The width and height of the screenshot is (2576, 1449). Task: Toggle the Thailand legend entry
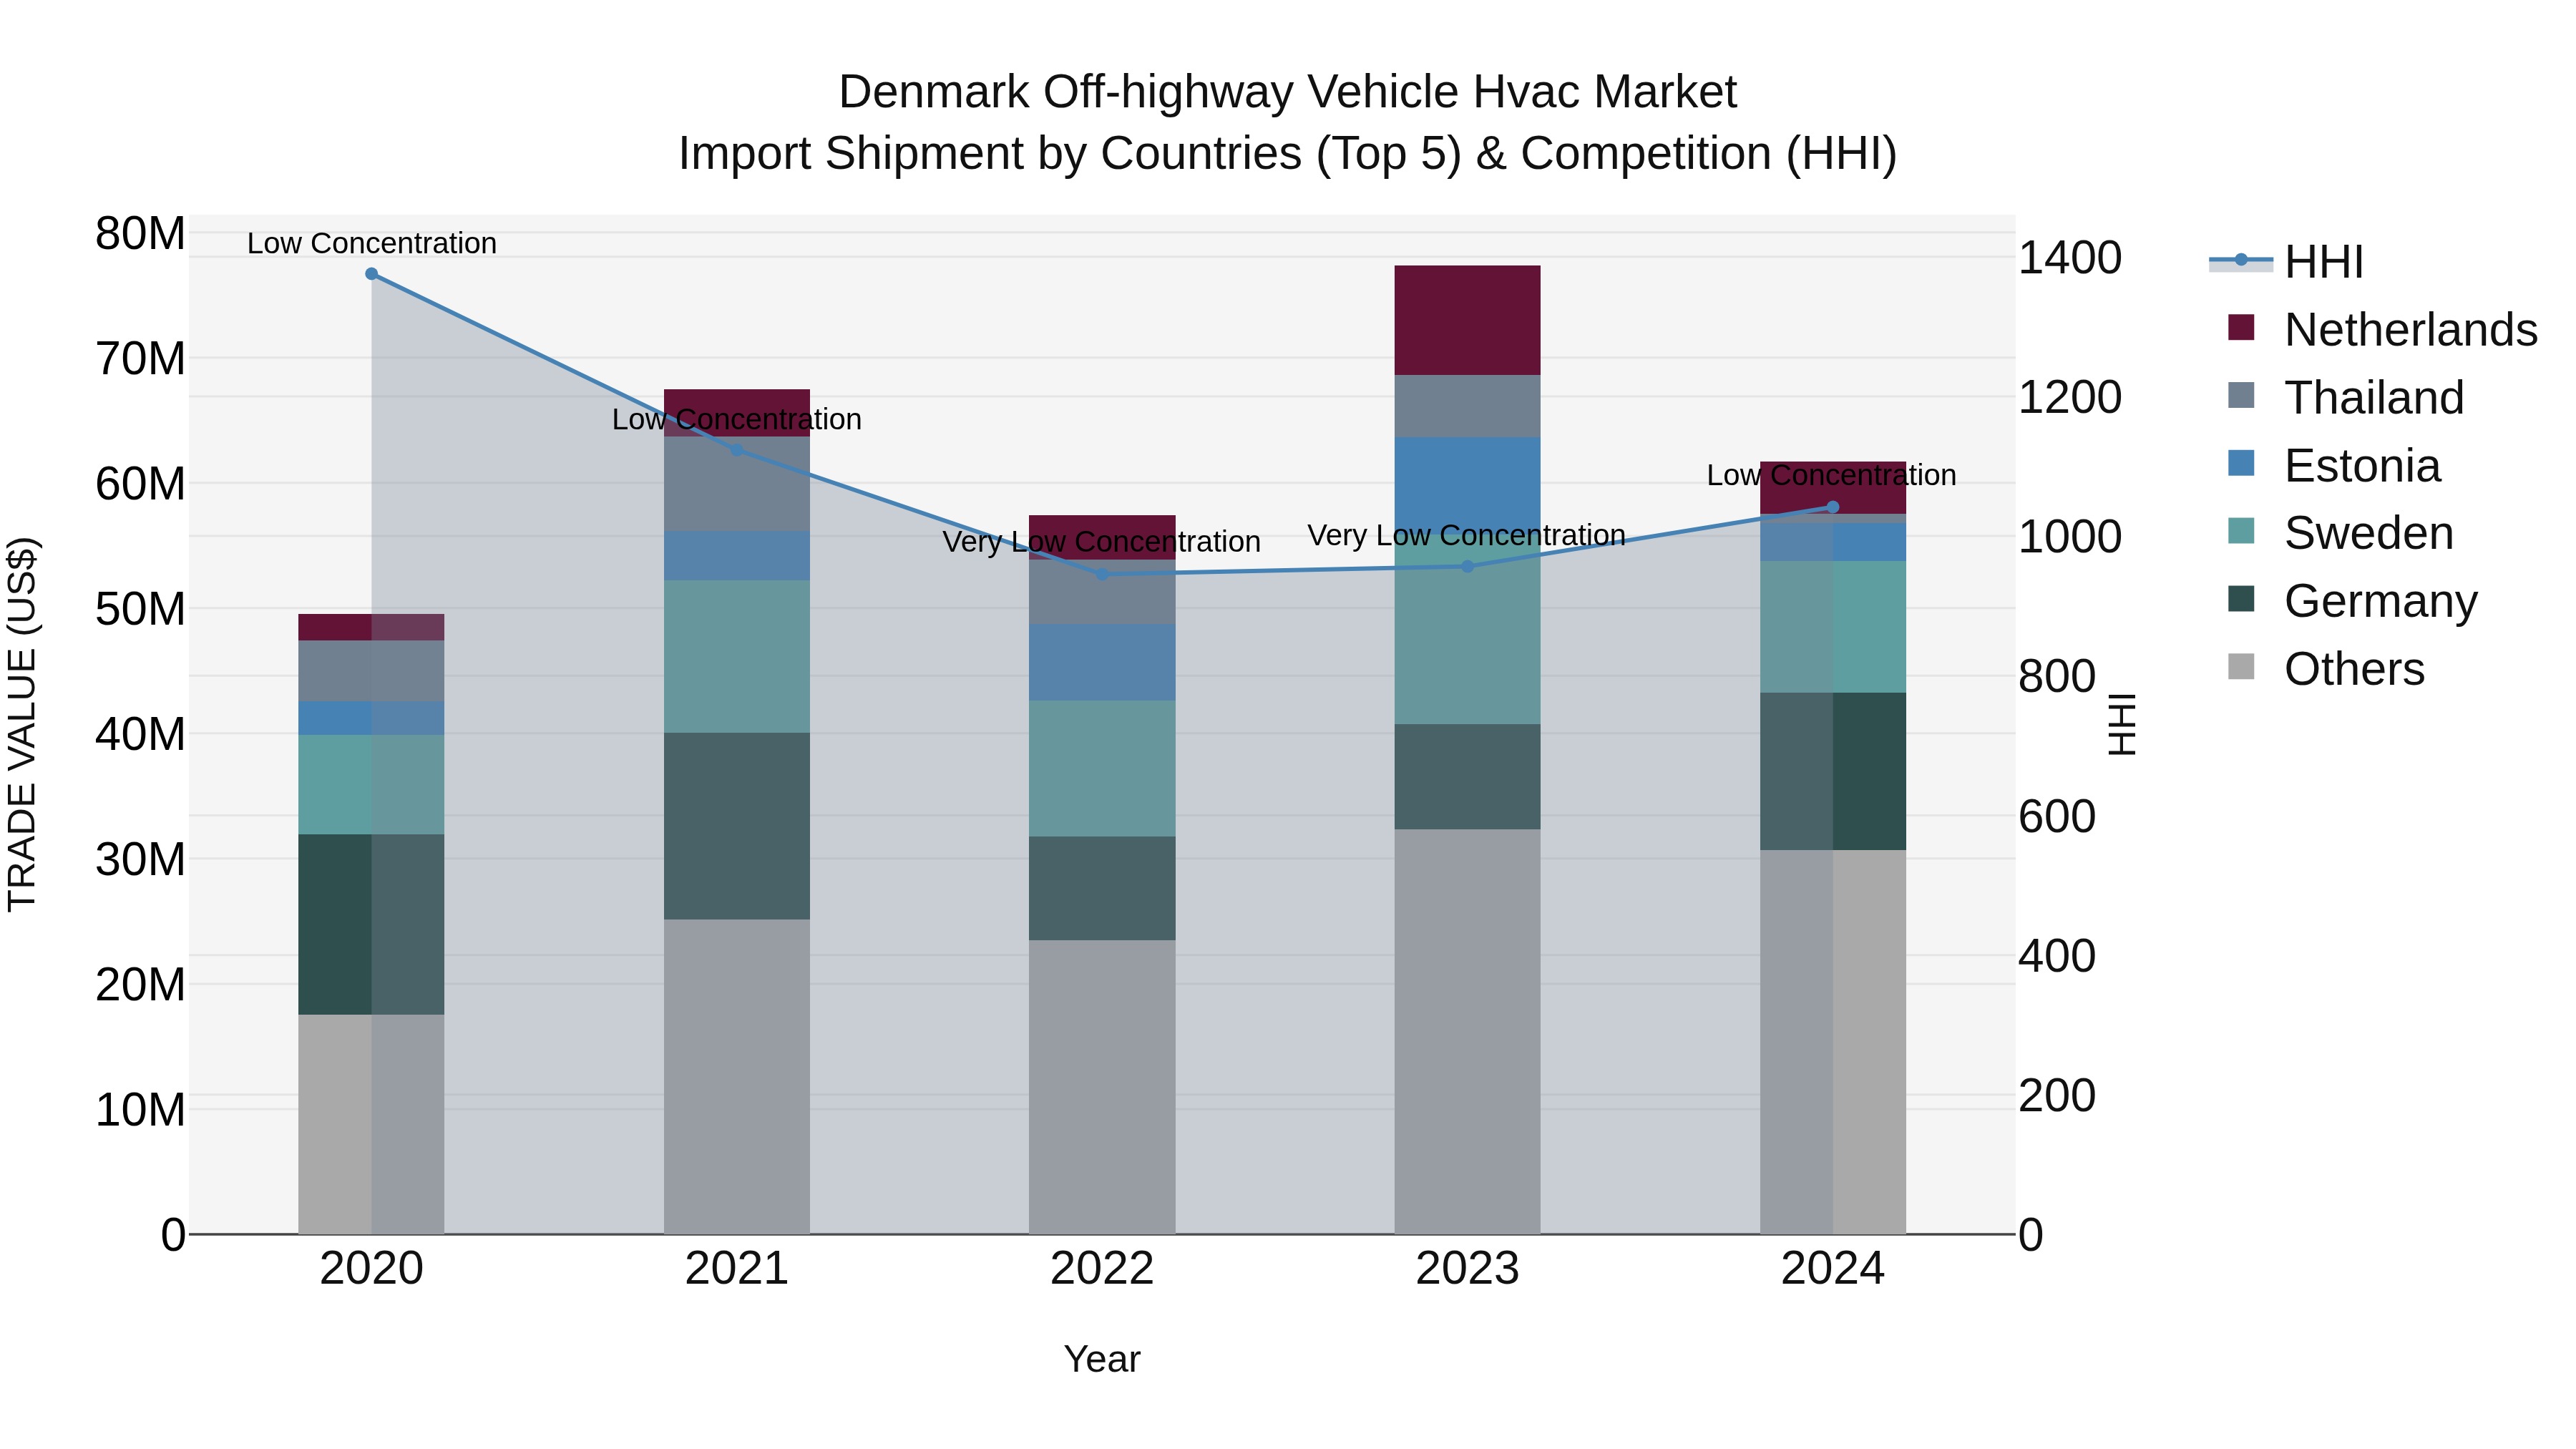click(2346, 398)
